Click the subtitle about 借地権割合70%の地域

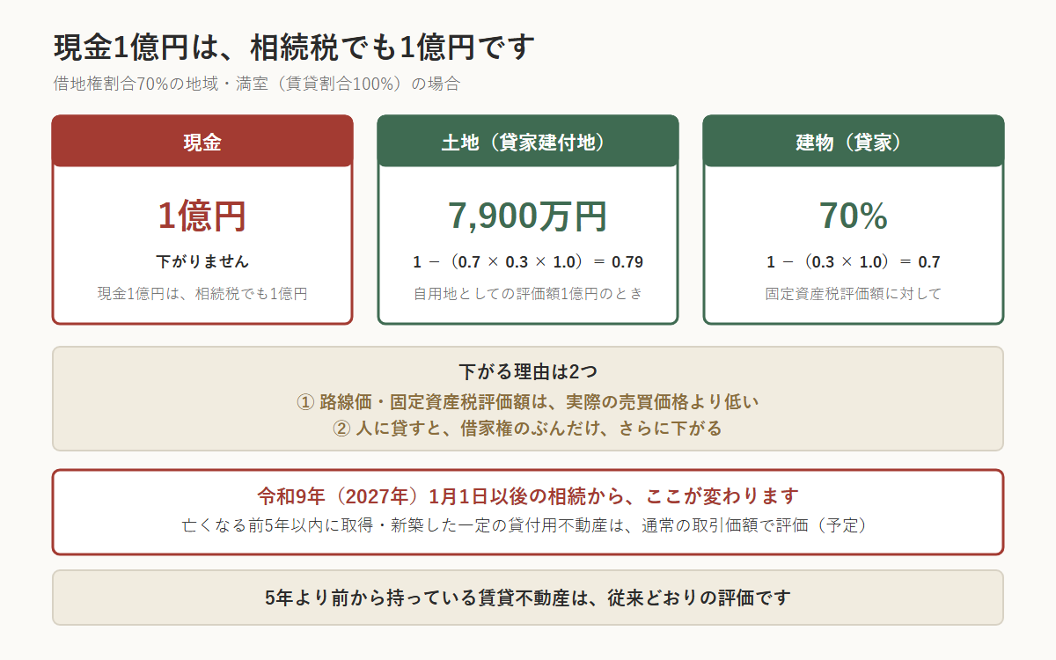[256, 84]
